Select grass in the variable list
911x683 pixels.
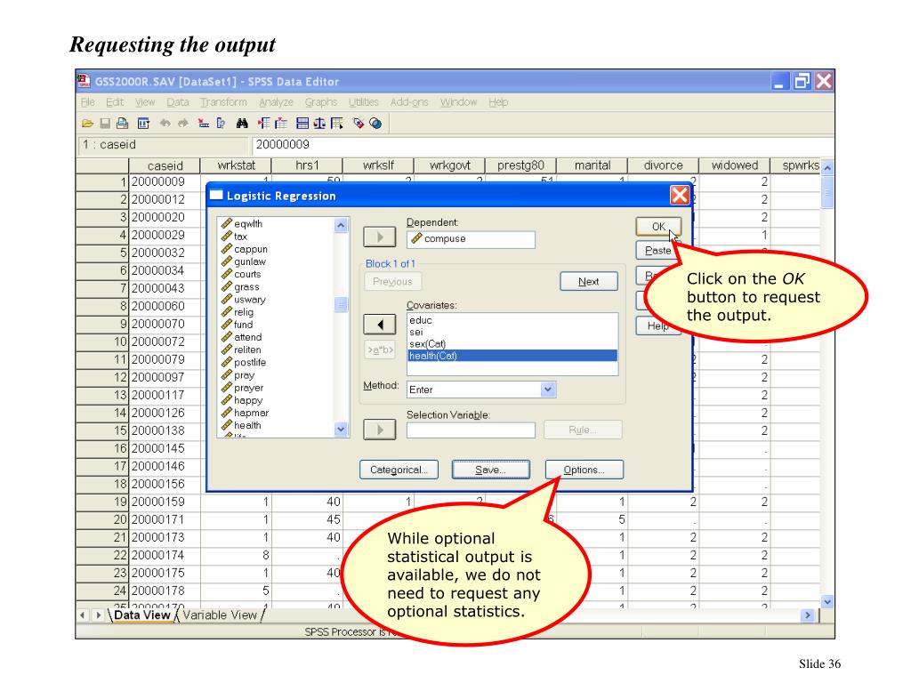coord(246,287)
